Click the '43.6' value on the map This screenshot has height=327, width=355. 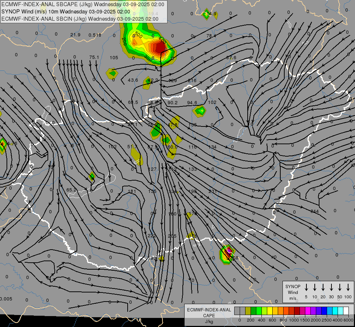(x=133, y=80)
